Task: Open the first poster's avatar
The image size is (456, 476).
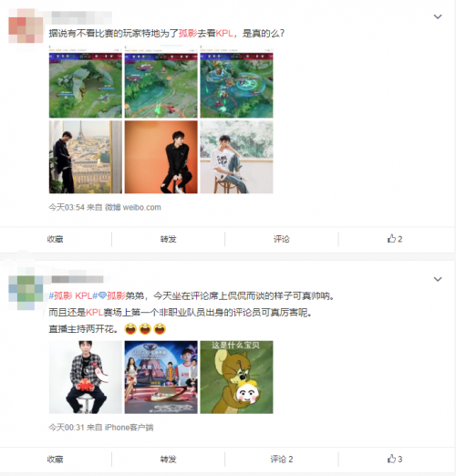Action: [26, 26]
